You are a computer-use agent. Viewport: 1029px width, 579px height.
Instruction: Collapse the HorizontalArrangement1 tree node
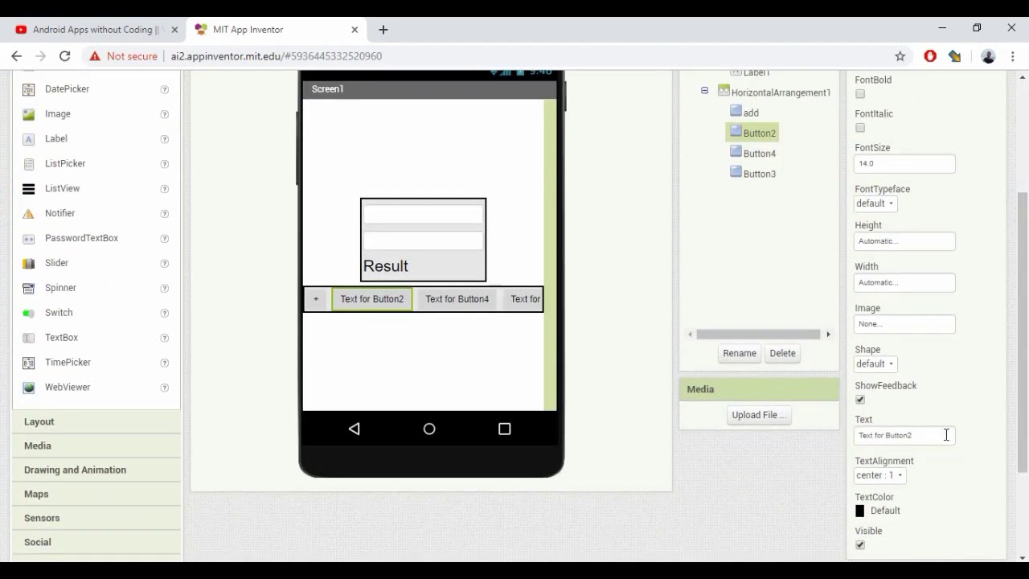click(705, 91)
